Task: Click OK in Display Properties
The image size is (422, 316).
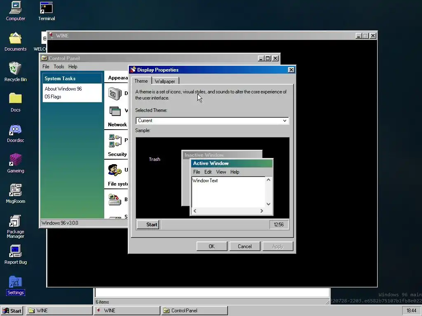Action: pyautogui.click(x=211, y=246)
